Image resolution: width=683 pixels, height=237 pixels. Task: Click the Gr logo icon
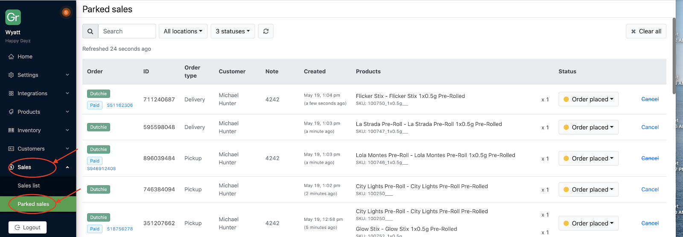point(13,17)
